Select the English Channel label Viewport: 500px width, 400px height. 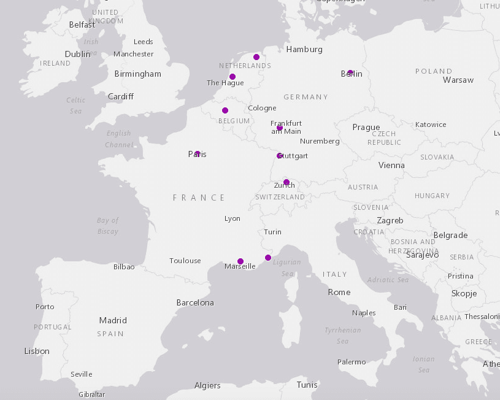click(x=118, y=139)
